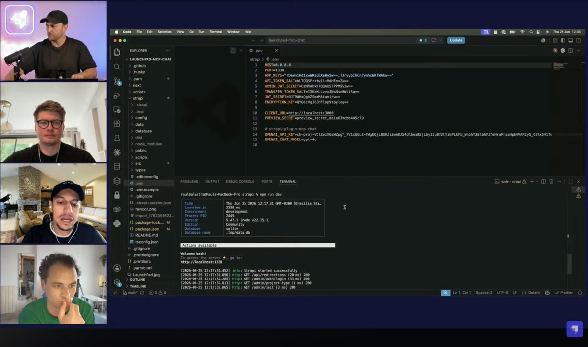Open the View menu

coord(180,32)
